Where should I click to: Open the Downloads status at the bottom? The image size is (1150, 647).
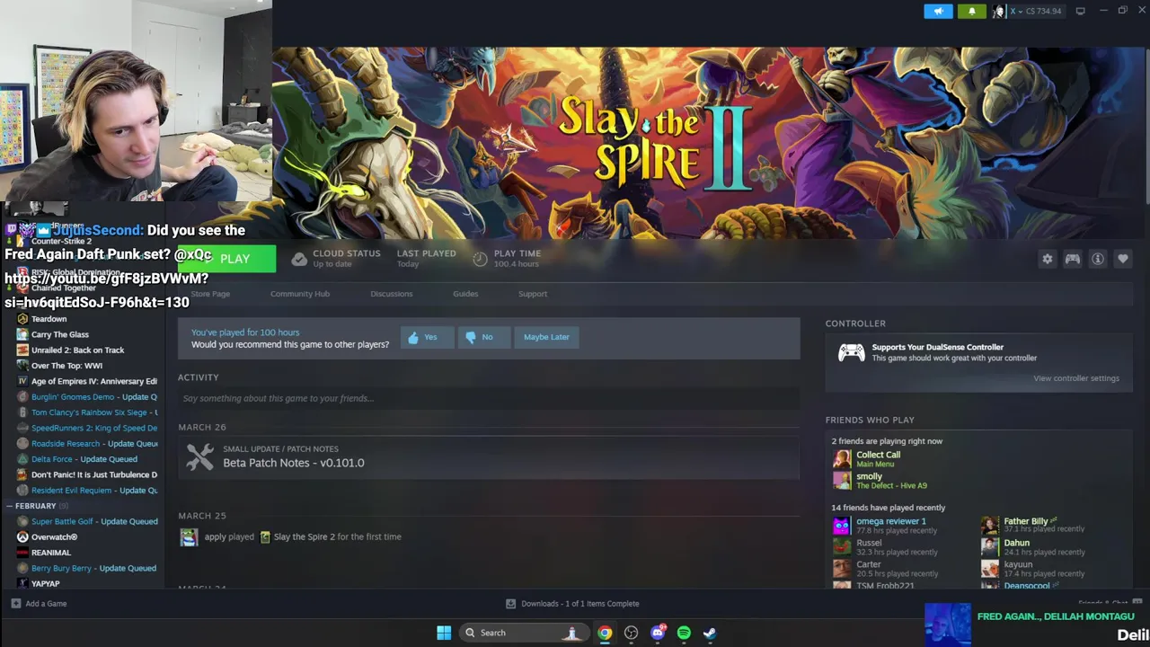tap(572, 604)
